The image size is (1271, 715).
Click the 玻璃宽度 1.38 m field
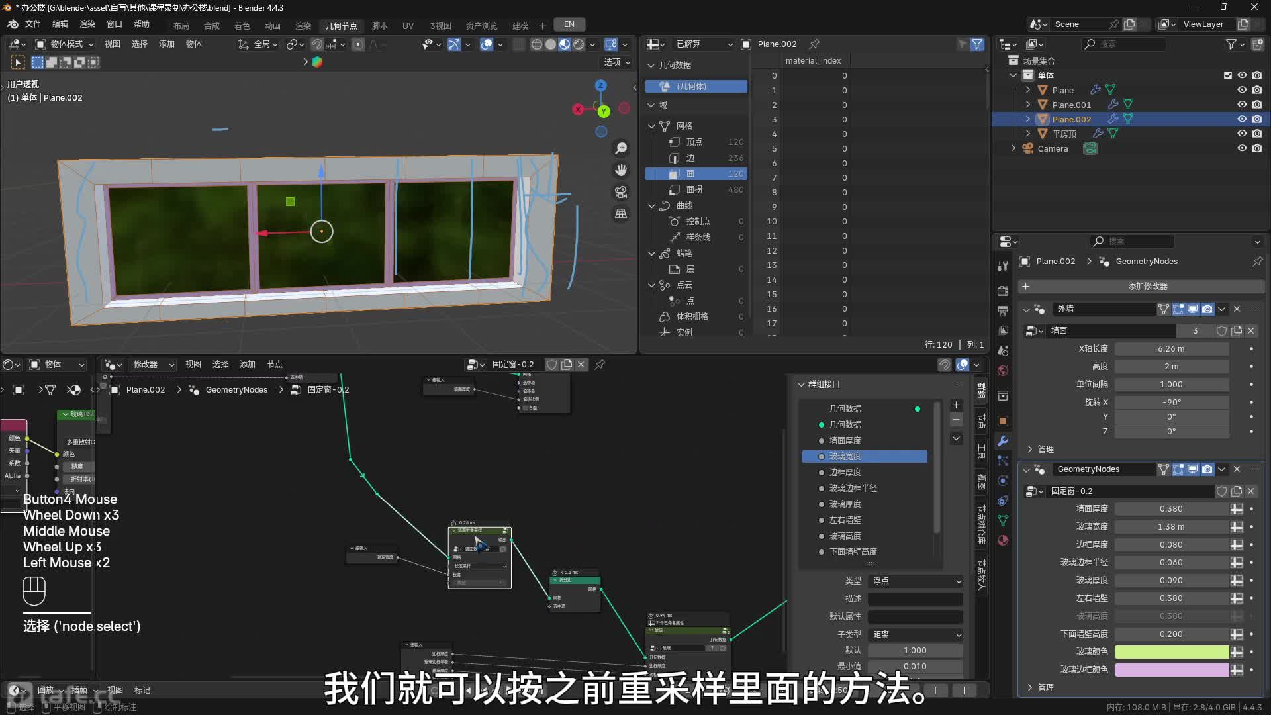1172,527
